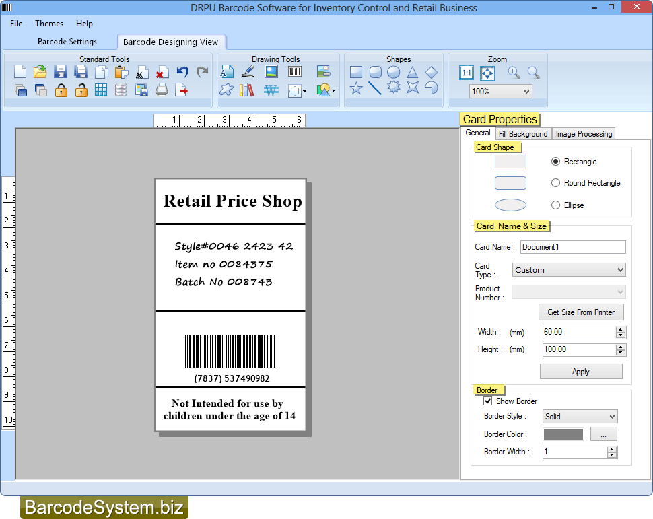Toggle the grid view icon
653x519 pixels.
pyautogui.click(x=101, y=90)
